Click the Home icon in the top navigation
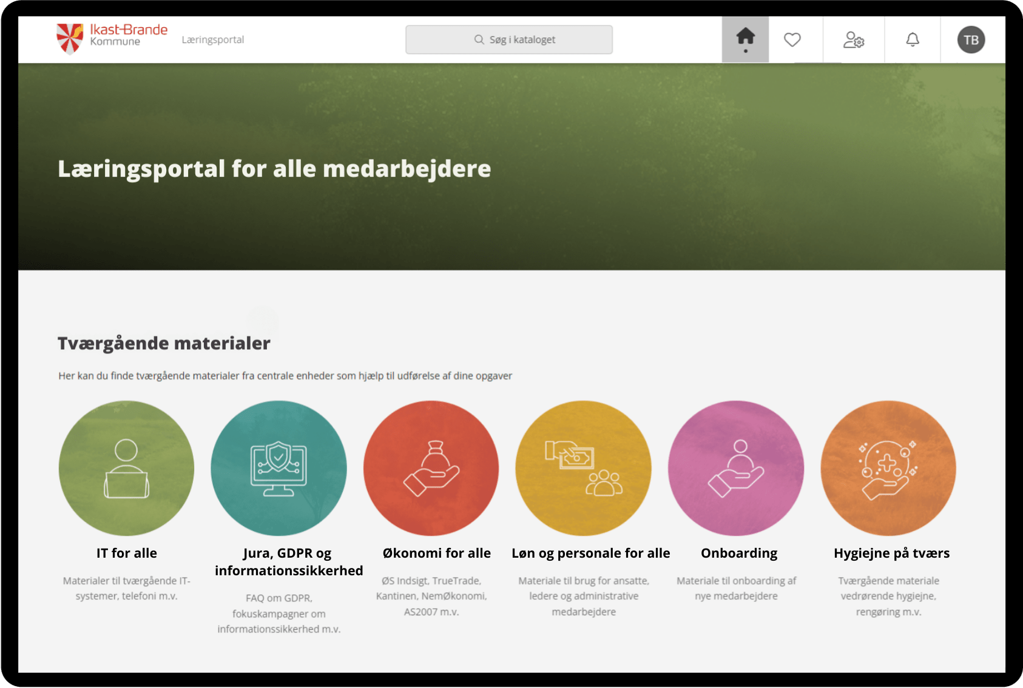The image size is (1023, 688). pyautogui.click(x=745, y=38)
